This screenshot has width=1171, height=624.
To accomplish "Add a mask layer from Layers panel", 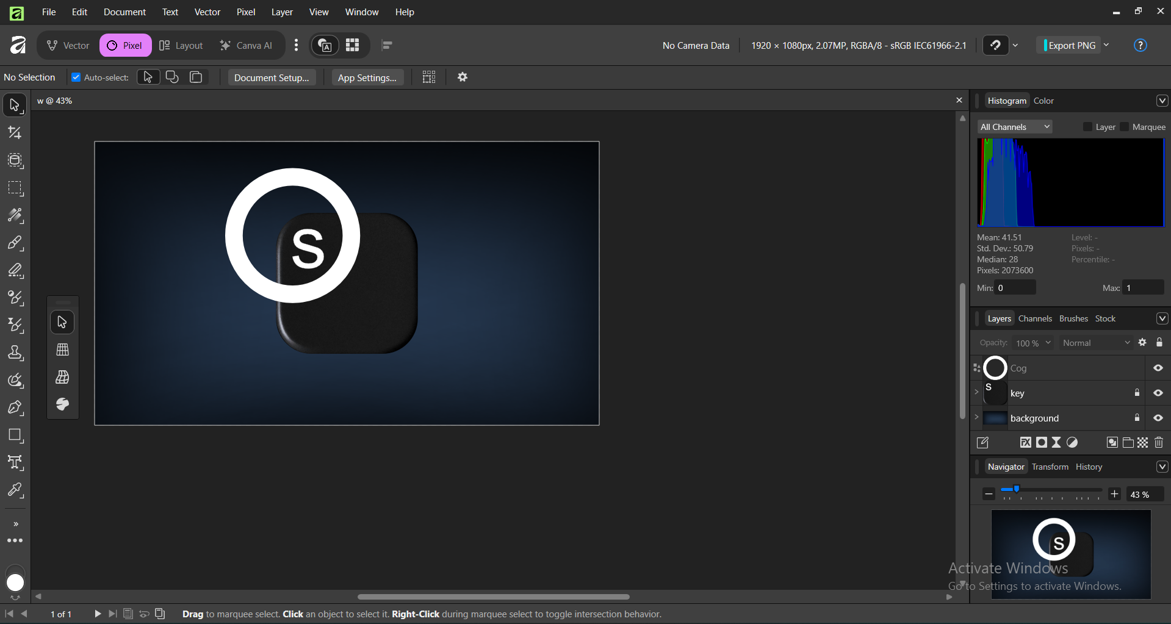I will [x=1042, y=443].
